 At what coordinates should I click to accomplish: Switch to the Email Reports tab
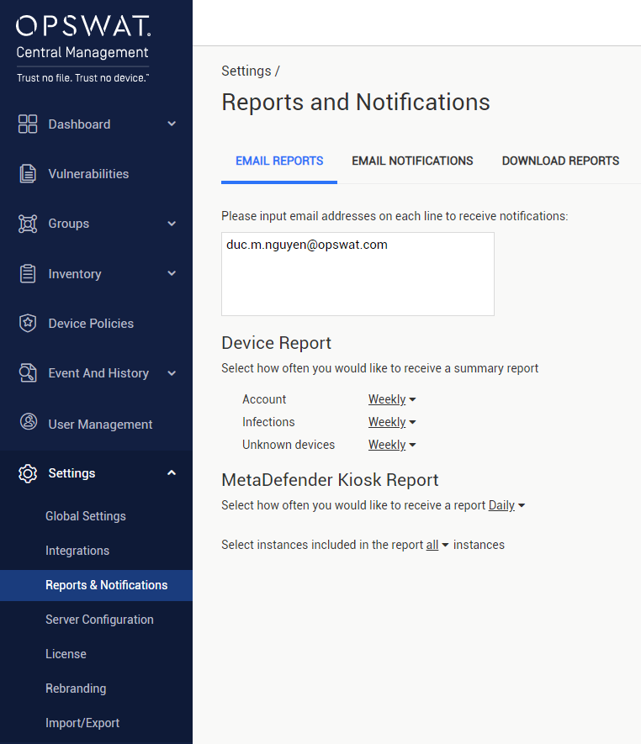click(x=279, y=161)
